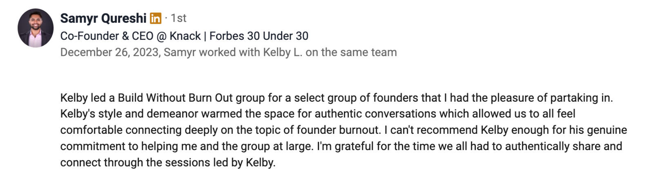This screenshot has width=653, height=179.
Task: Select the "Co-Founder & CEO" headline text
Action: click(x=106, y=36)
